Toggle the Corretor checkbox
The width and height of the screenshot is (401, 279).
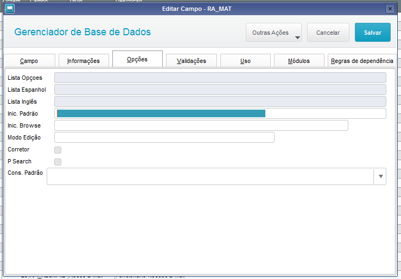point(58,150)
